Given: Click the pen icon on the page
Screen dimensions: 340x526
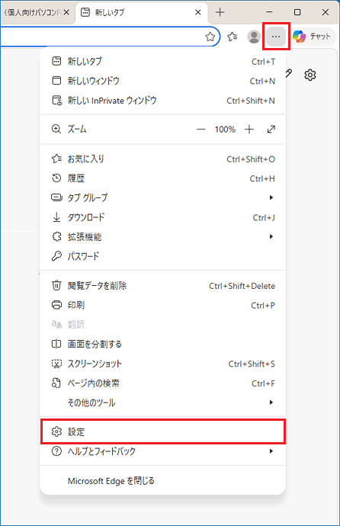Looking at the screenshot, I should click(x=289, y=73).
